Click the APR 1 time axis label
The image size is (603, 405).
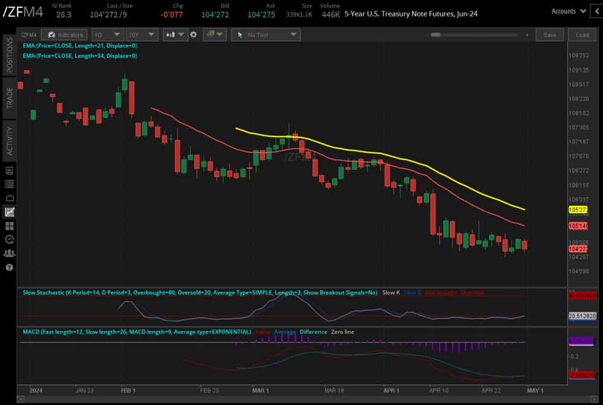391,391
